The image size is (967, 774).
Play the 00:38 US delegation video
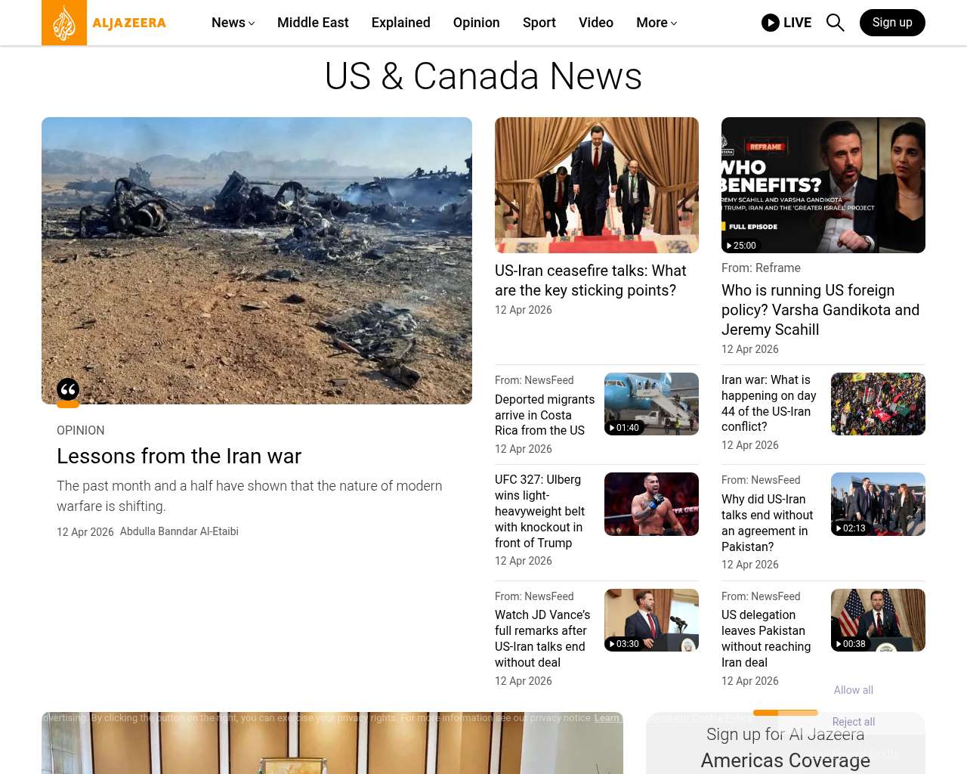click(851, 644)
